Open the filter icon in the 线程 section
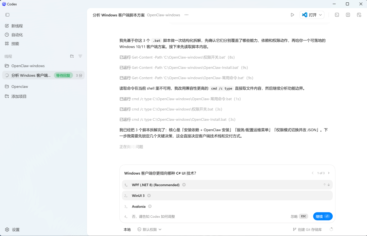Image resolution: width=367 pixels, height=236 pixels. (80, 56)
